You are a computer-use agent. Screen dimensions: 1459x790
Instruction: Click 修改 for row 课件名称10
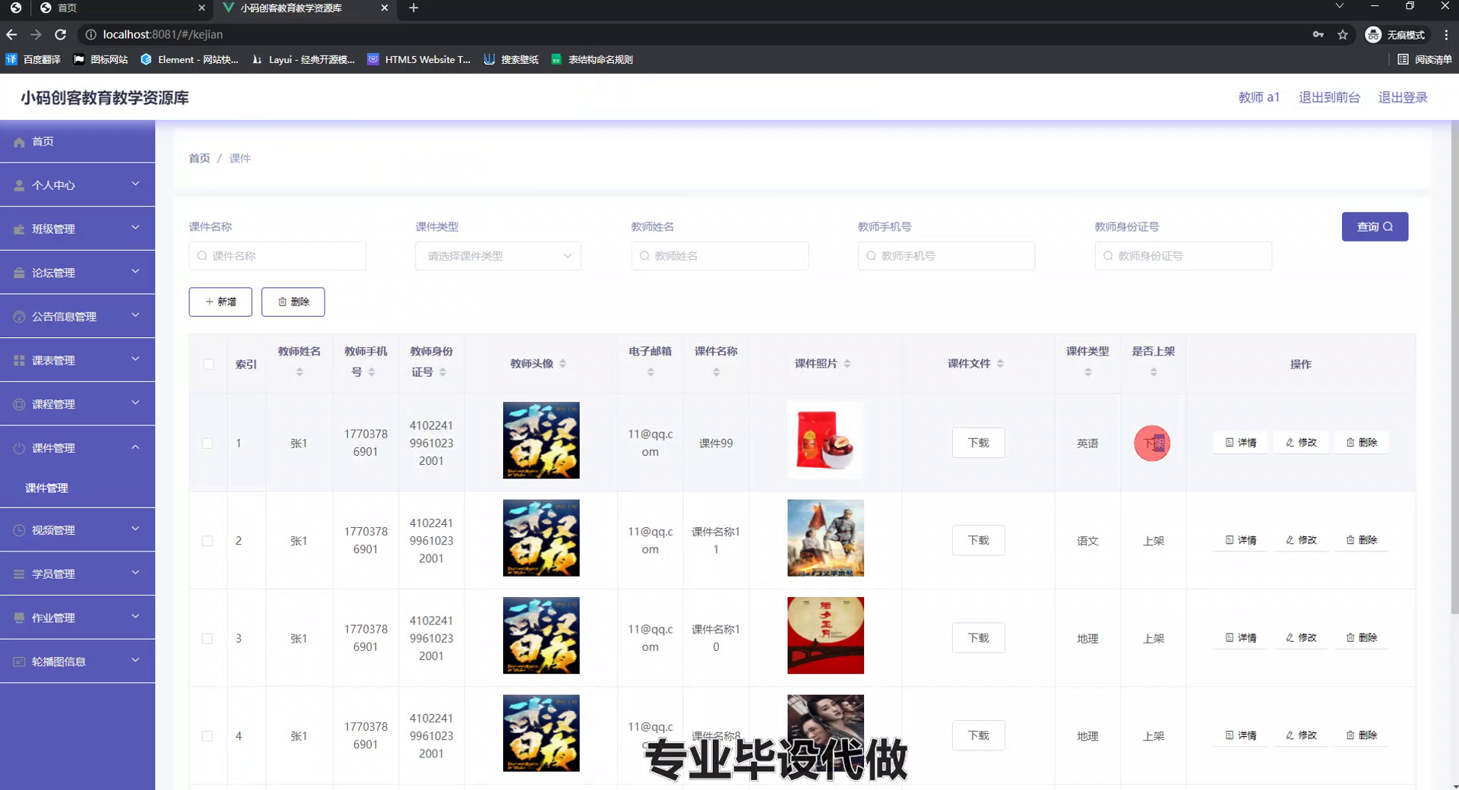1301,638
